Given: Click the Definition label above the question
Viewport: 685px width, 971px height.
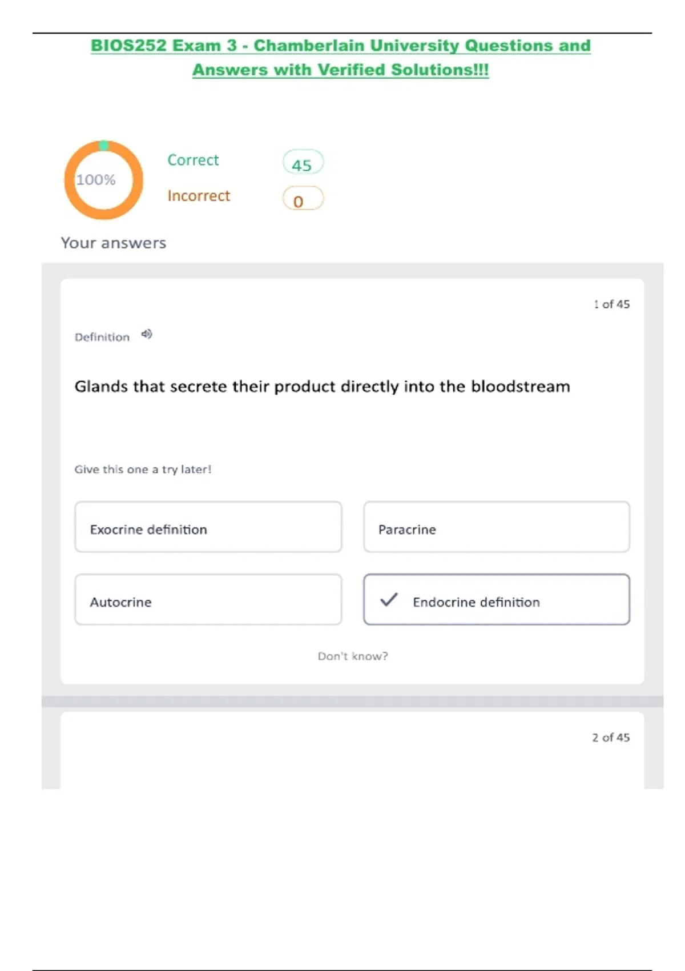Looking at the screenshot, I should coord(102,338).
